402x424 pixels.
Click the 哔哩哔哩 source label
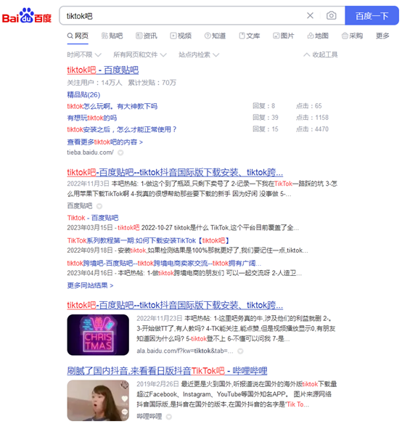149,417
